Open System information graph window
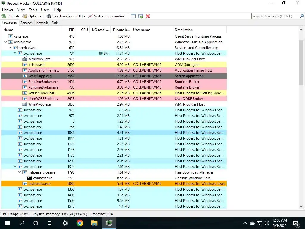The width and height of the screenshot is (305, 229). point(106,16)
